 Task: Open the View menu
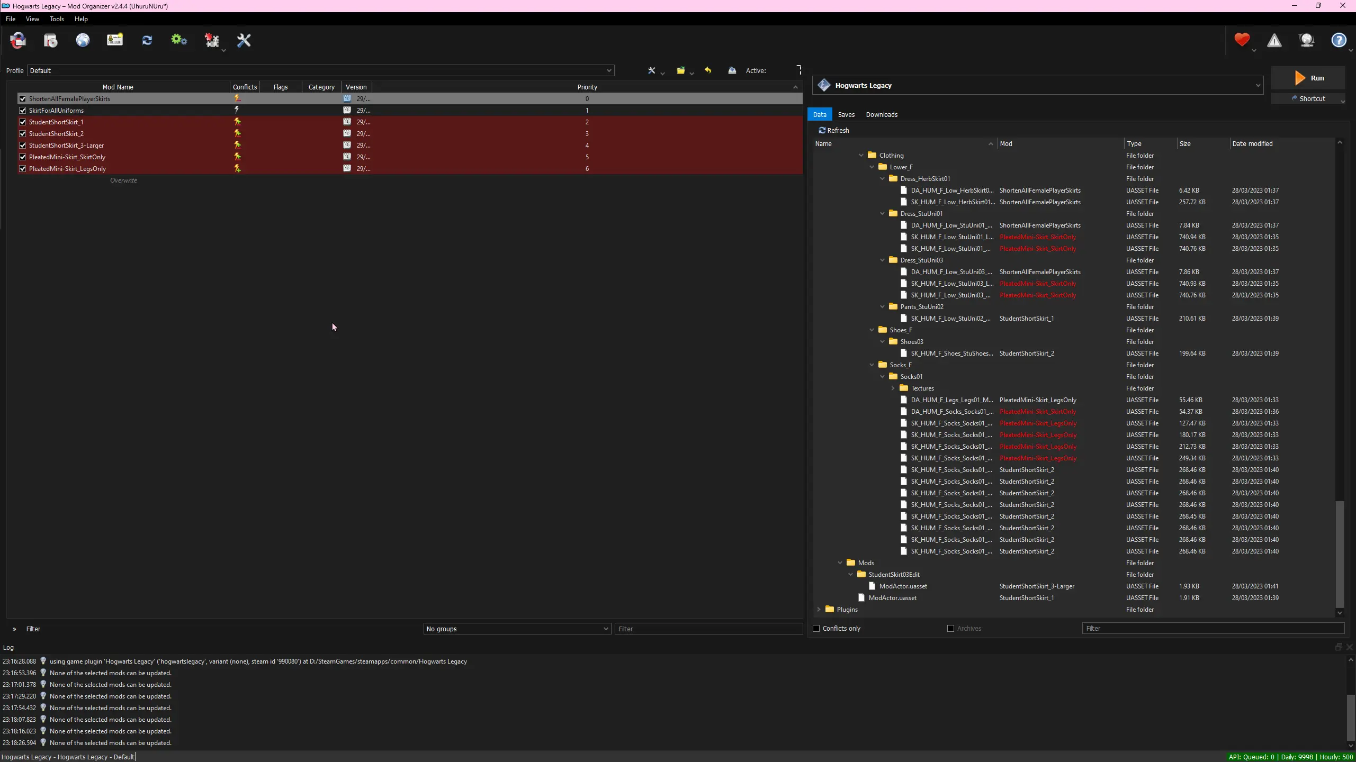tap(32, 19)
